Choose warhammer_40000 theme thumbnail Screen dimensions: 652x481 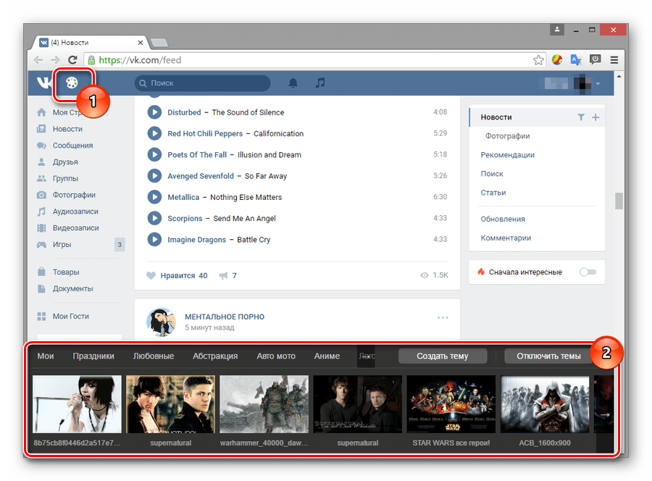click(x=264, y=404)
